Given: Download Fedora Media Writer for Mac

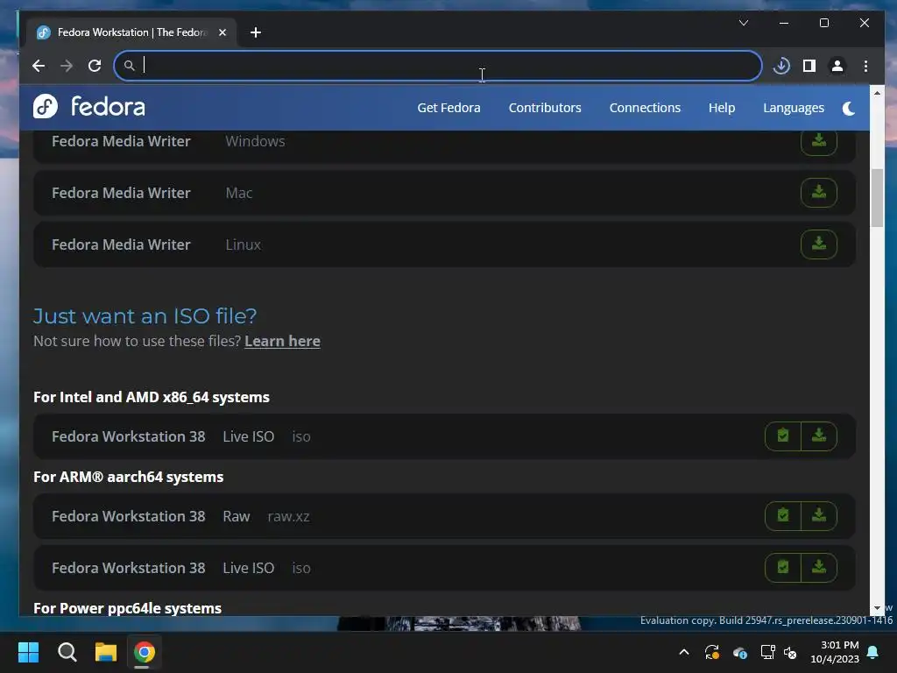Looking at the screenshot, I should 819,192.
